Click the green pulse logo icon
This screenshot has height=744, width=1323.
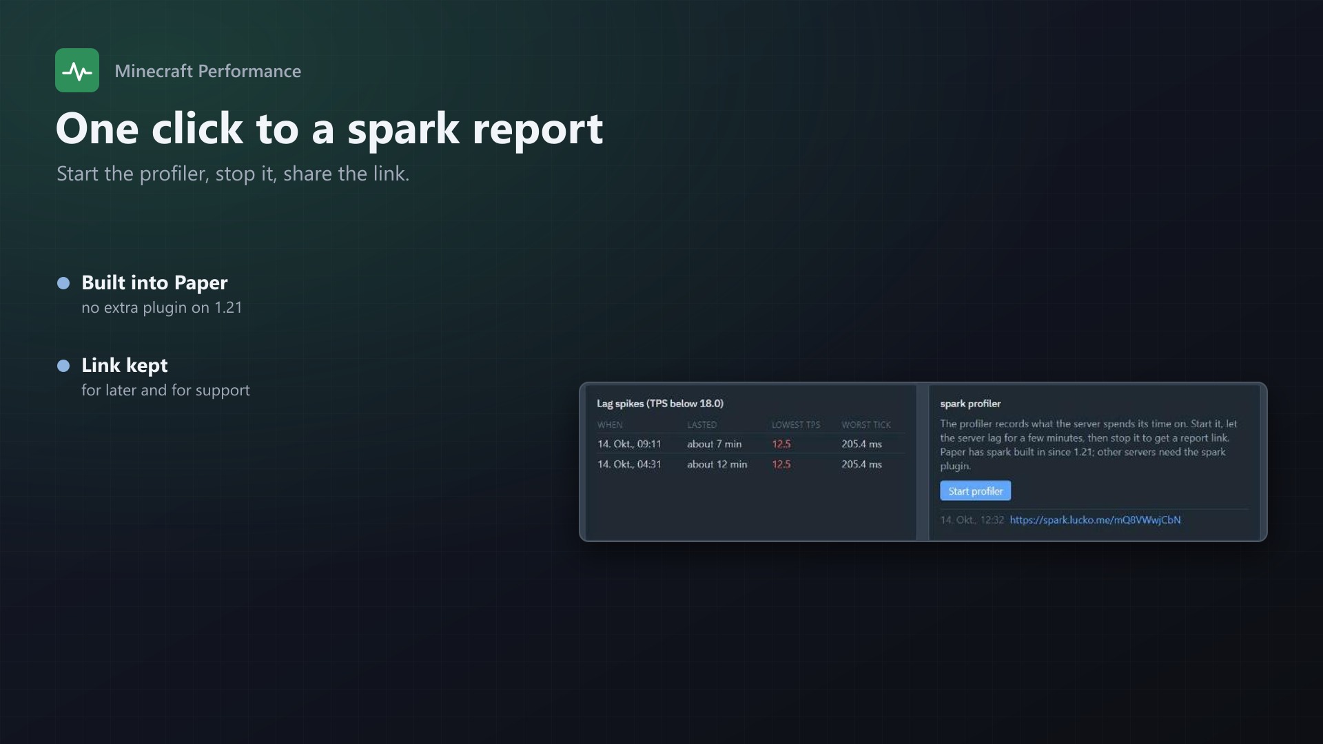point(77,70)
